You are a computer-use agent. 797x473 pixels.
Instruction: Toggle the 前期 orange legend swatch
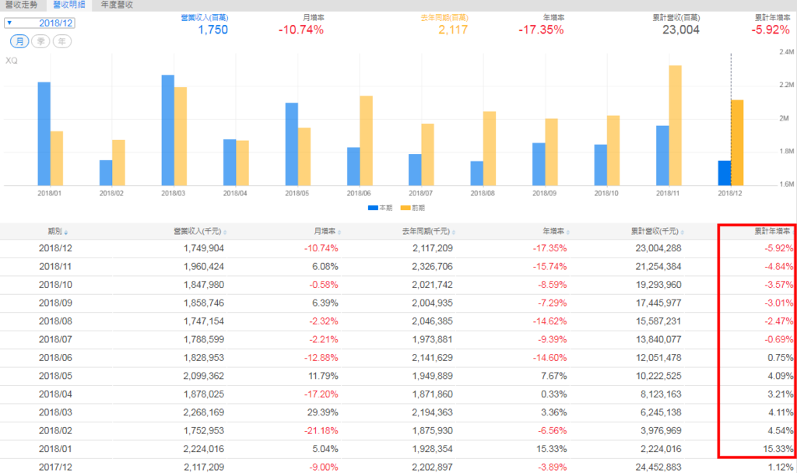(405, 208)
